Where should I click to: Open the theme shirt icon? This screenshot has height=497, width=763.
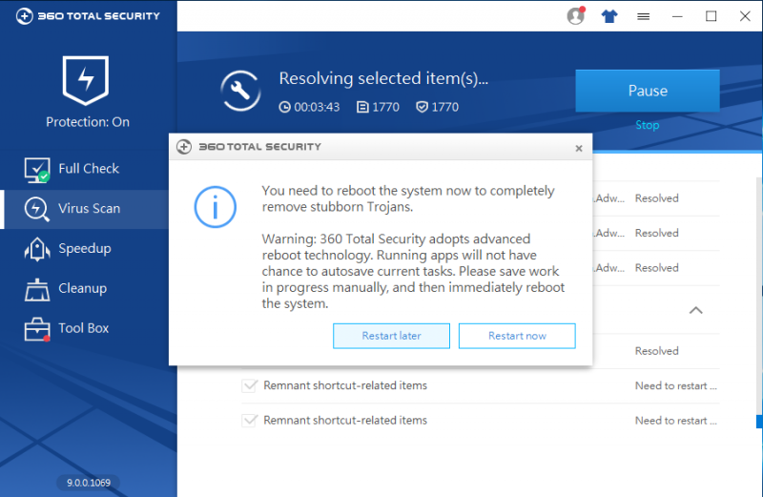pos(608,16)
